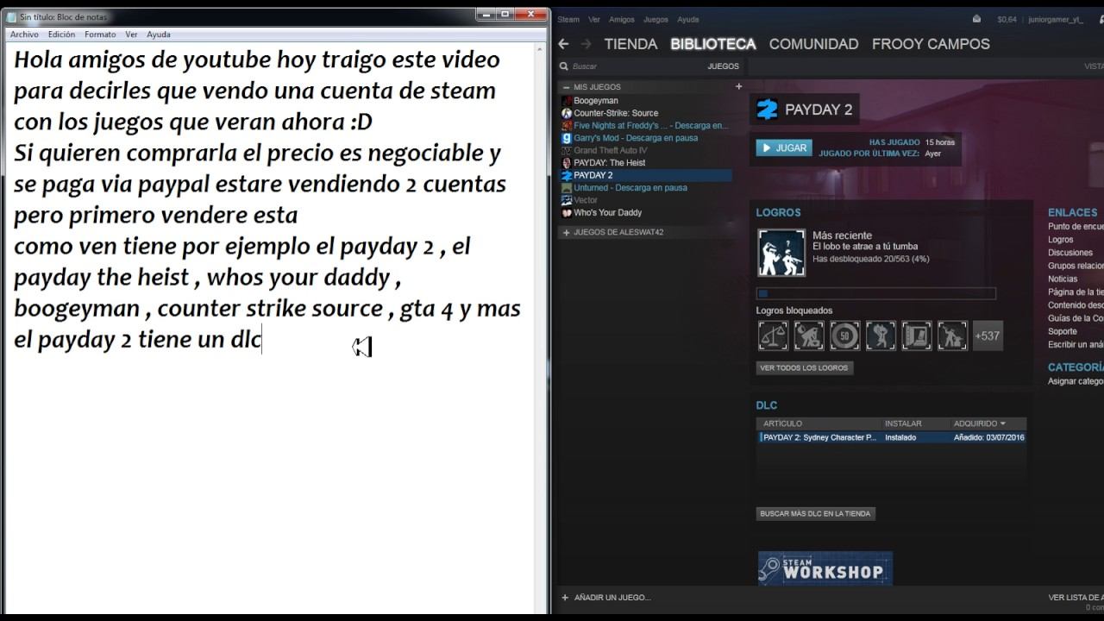Switch to the TIENDA tab
Image resolution: width=1104 pixels, height=621 pixels.
tap(630, 44)
